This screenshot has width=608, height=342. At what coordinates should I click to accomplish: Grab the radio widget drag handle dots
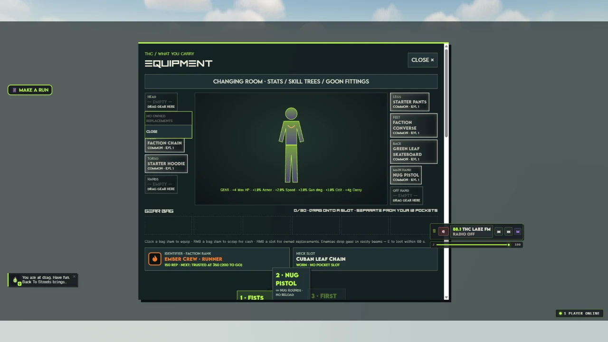434,231
